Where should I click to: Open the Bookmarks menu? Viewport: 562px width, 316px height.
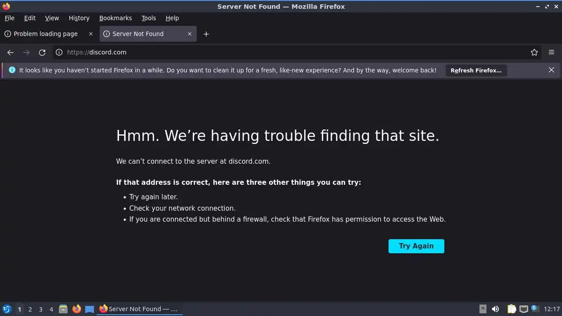tap(115, 18)
